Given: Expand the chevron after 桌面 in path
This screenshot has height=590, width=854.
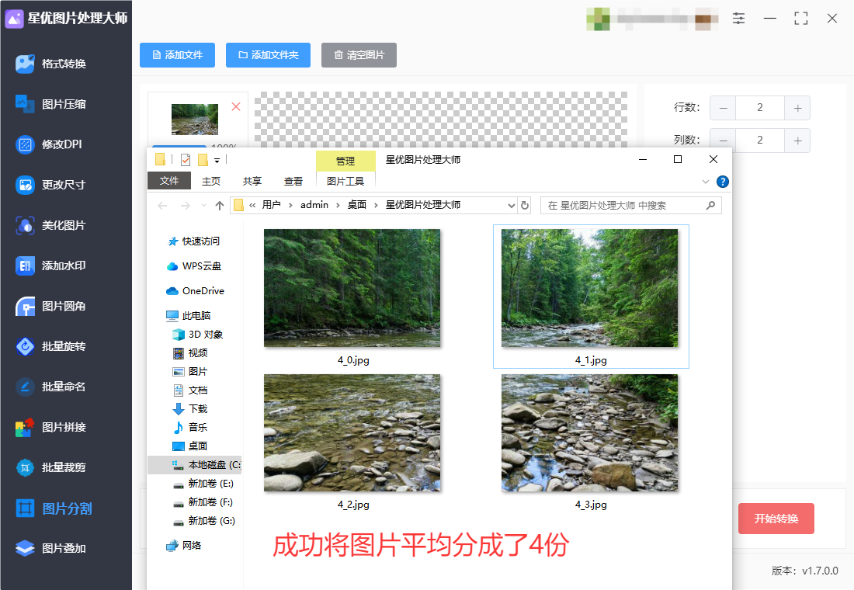Looking at the screenshot, I should pos(376,206).
